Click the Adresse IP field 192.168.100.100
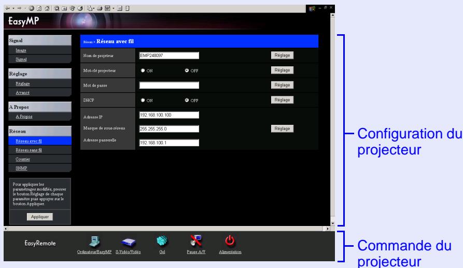 (x=169, y=115)
